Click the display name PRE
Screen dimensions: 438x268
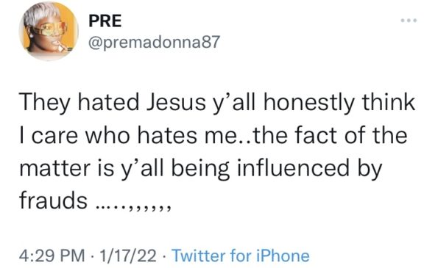pos(105,21)
